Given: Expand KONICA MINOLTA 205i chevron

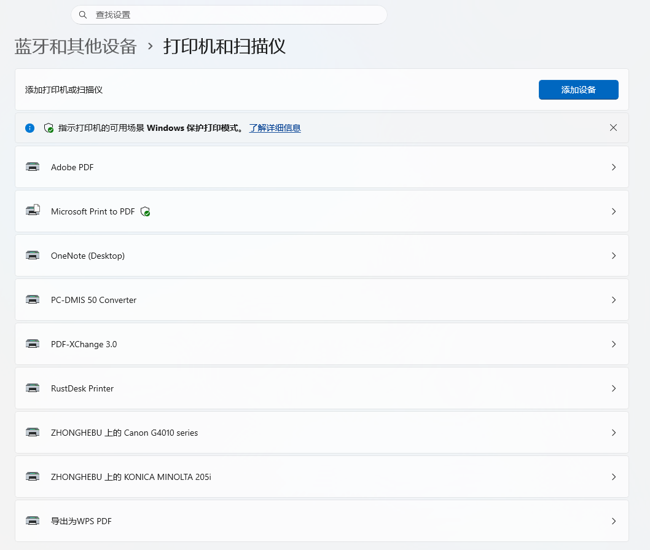Looking at the screenshot, I should [x=614, y=477].
